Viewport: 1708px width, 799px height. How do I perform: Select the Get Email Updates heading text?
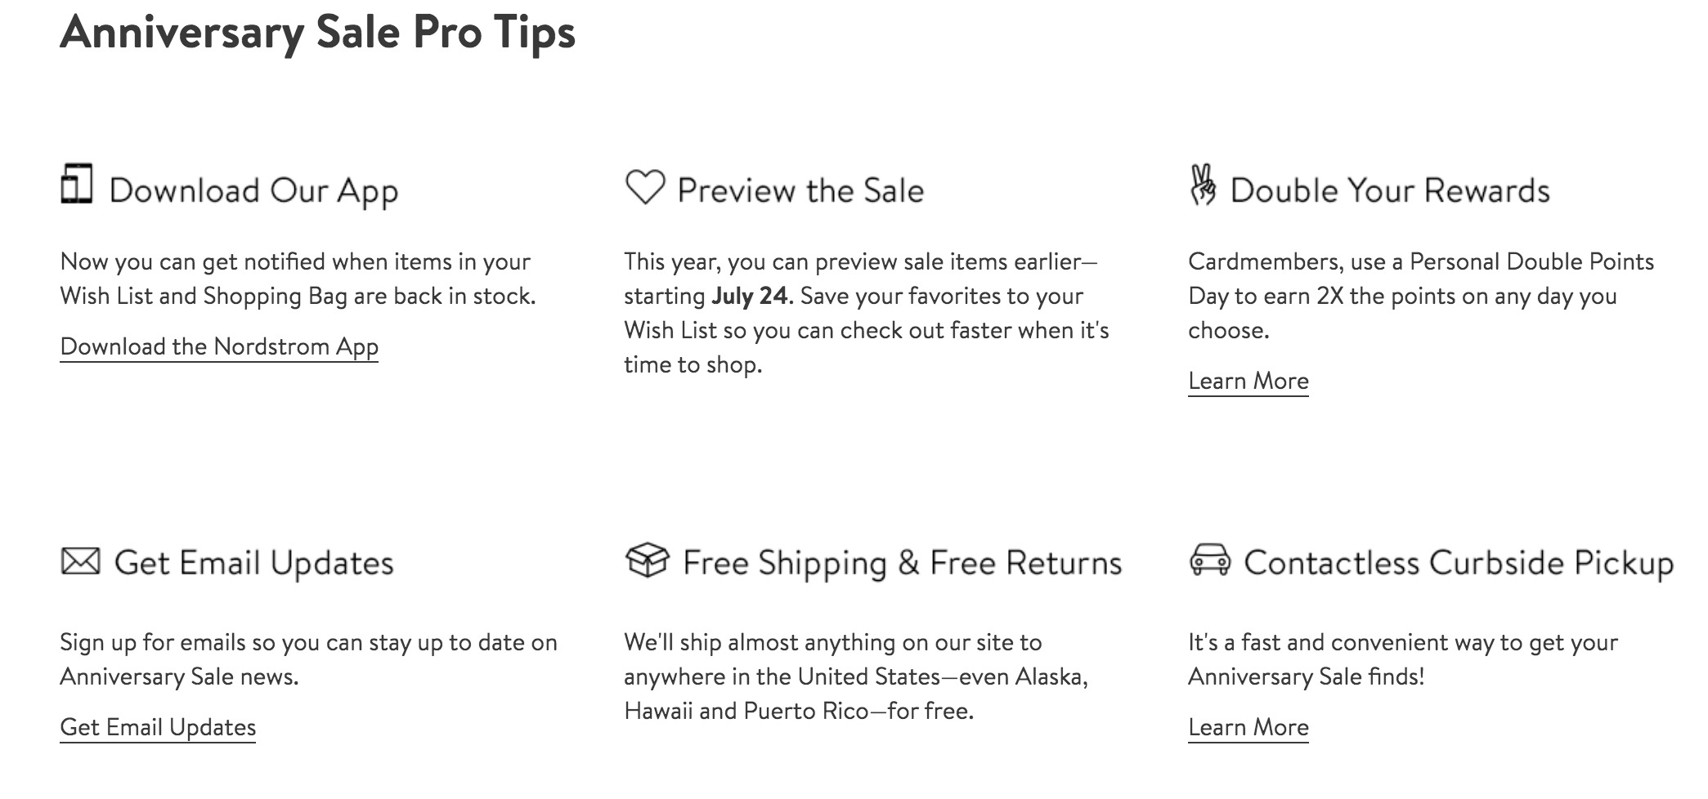[x=253, y=564]
